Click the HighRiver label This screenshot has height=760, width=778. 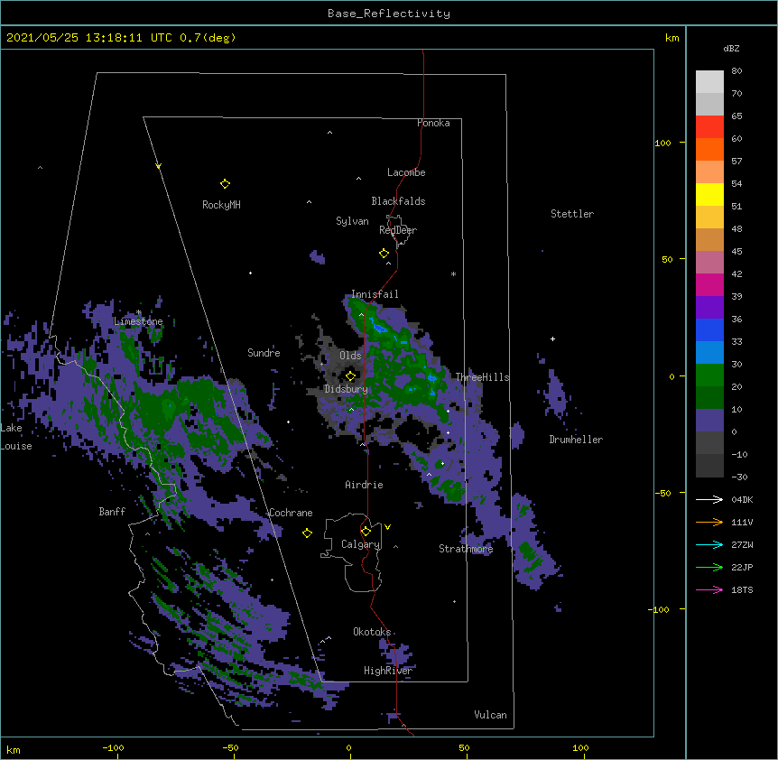pos(388,671)
